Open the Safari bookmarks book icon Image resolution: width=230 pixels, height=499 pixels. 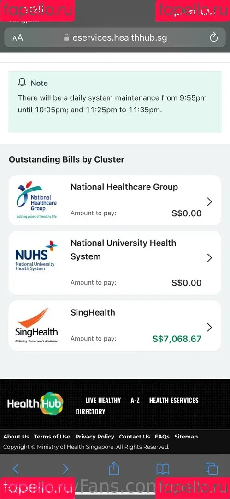click(x=163, y=469)
